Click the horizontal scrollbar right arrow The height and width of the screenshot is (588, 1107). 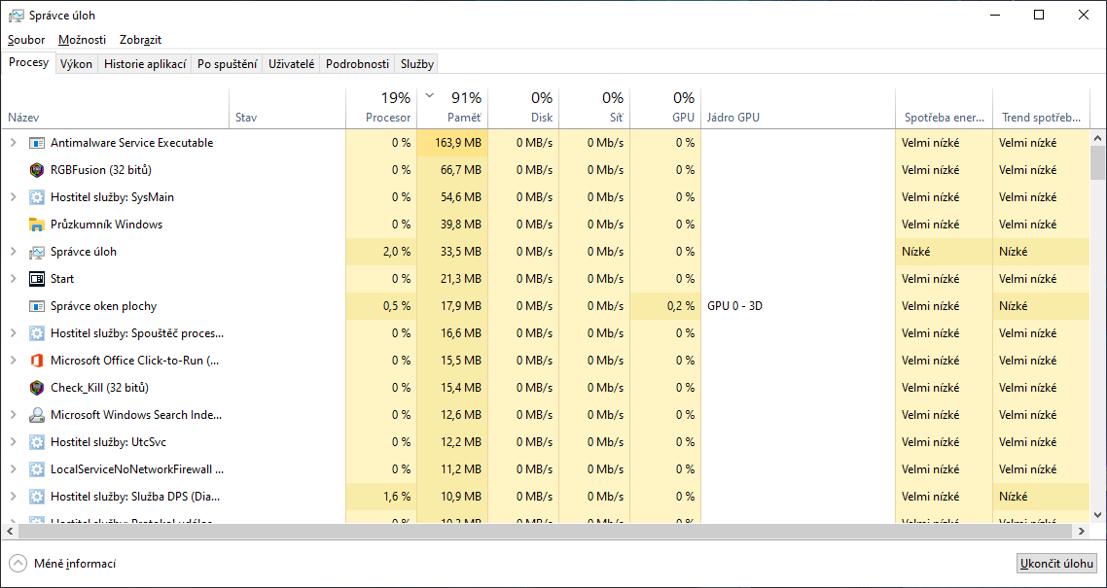(x=1081, y=532)
